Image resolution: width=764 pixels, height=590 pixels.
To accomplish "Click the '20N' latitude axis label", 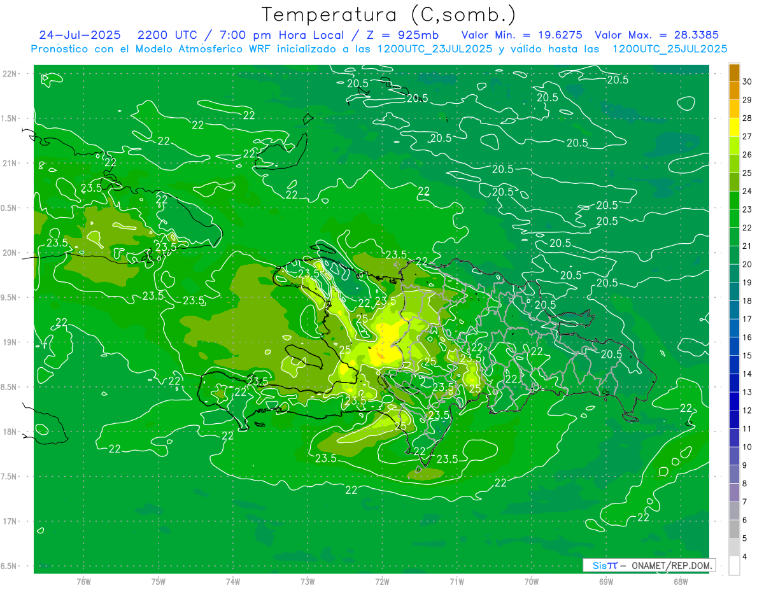I will (10, 253).
